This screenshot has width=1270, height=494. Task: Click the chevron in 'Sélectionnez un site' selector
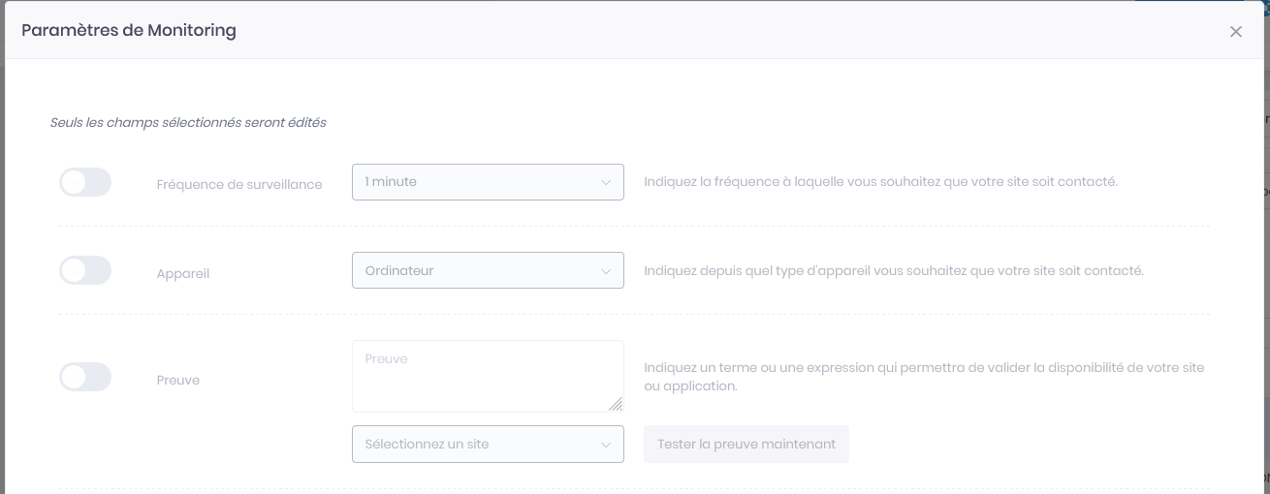coord(606,446)
